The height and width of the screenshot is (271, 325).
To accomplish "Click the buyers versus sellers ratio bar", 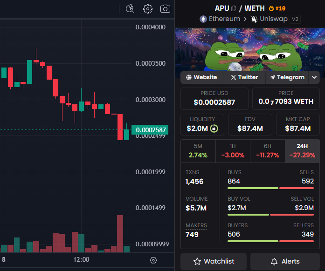I will tap(271, 241).
